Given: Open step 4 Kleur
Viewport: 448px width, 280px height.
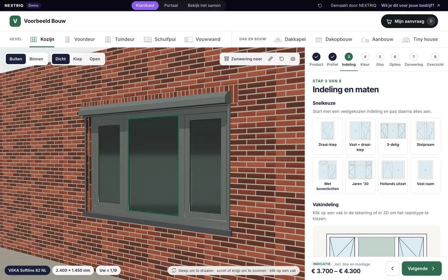Looking at the screenshot, I should (x=365, y=60).
